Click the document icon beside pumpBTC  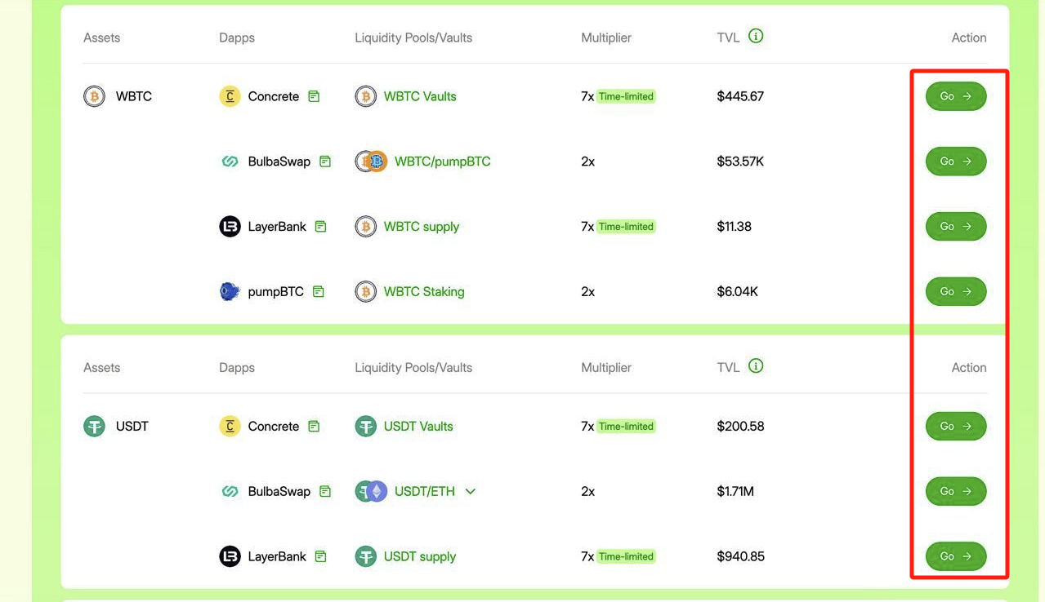(319, 291)
